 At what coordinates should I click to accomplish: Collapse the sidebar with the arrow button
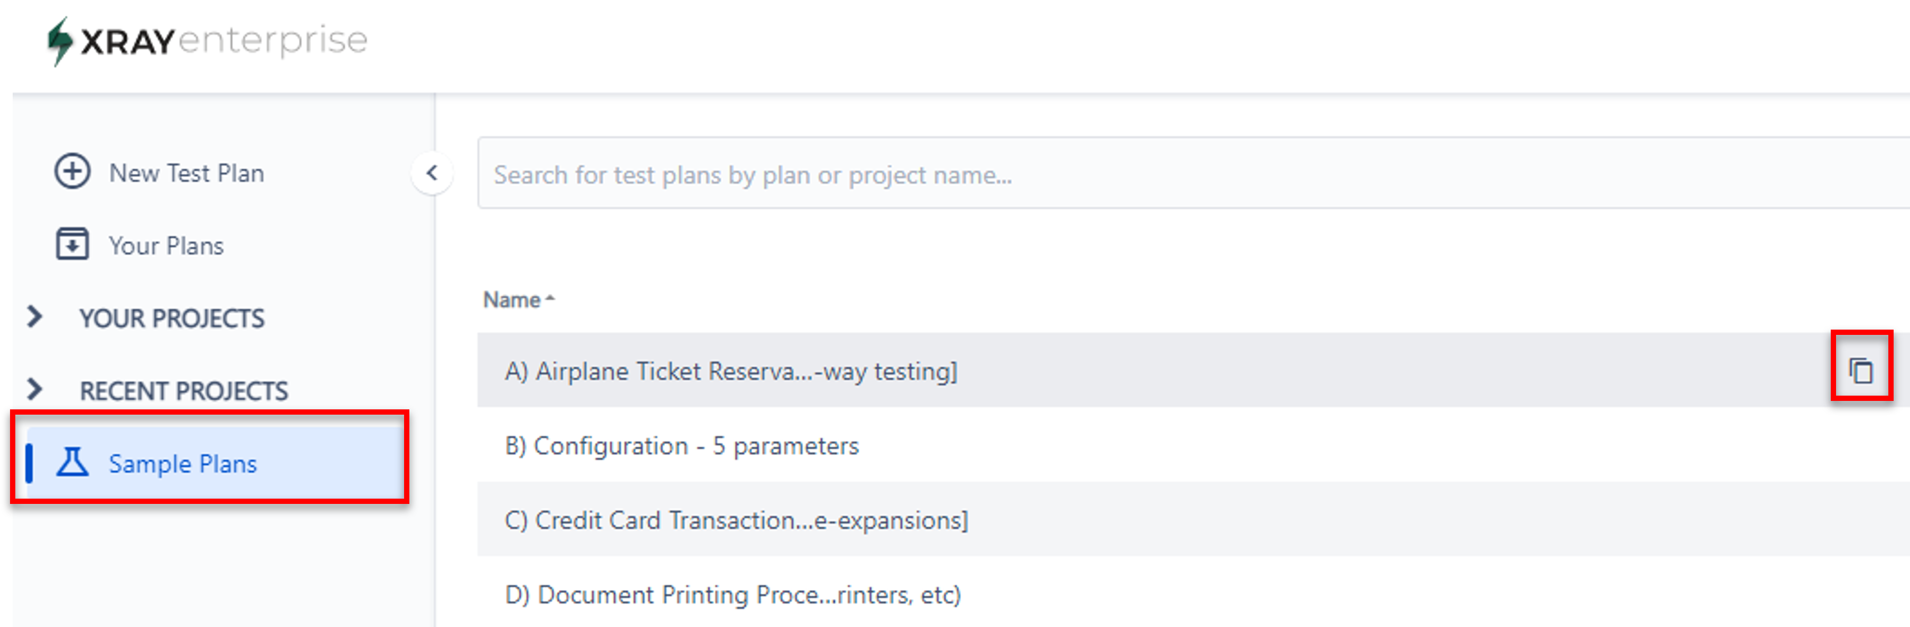[x=432, y=173]
